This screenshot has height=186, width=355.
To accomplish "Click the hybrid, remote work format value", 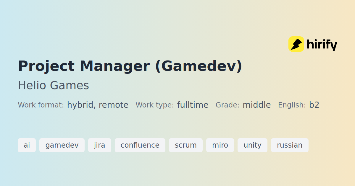I will pyautogui.click(x=98, y=105).
